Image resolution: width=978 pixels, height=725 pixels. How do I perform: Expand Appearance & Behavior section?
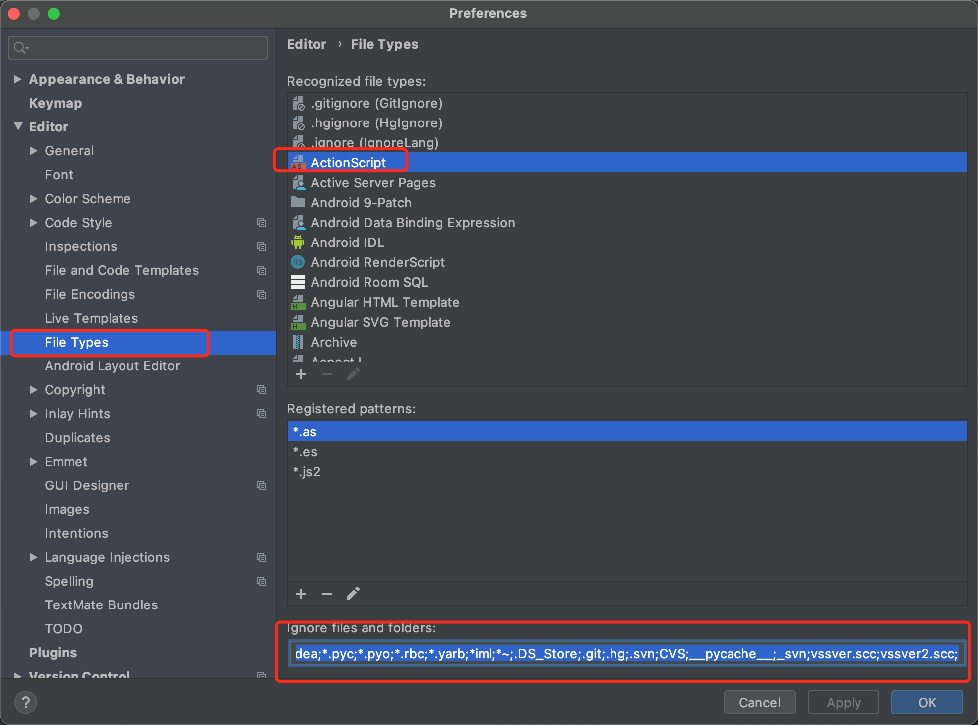pos(18,79)
